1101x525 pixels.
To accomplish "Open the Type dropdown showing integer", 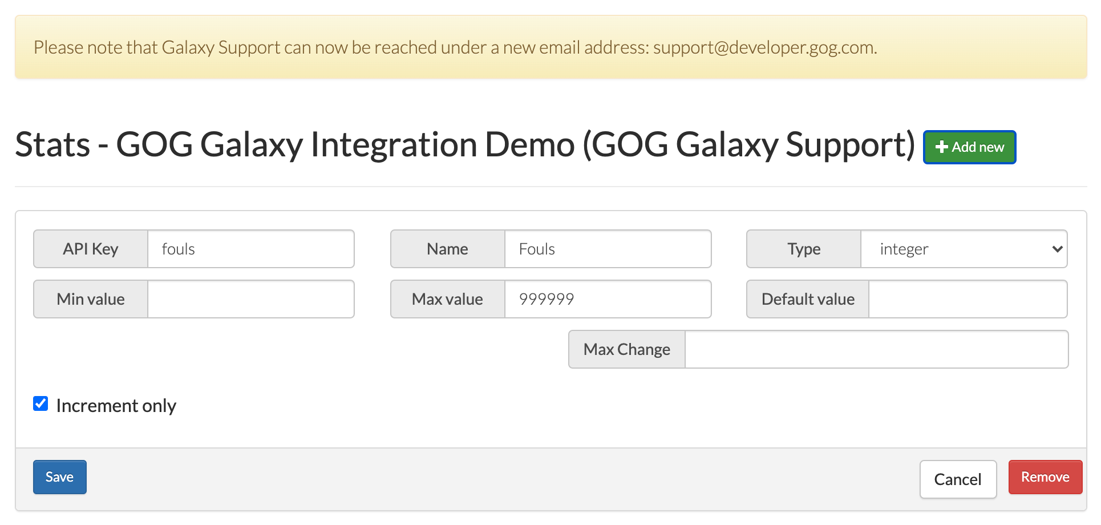I will tap(963, 249).
